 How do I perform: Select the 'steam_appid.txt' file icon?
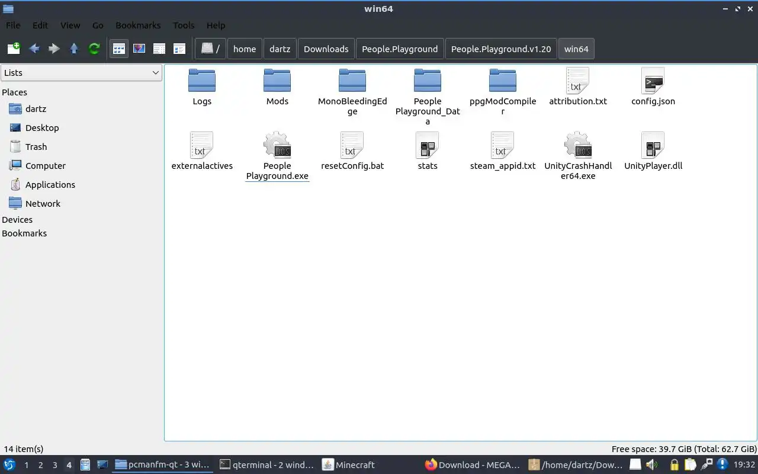click(x=503, y=145)
